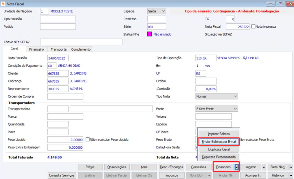Click the Série field showing 001
This screenshot has height=179, width=294.
tap(157, 27)
